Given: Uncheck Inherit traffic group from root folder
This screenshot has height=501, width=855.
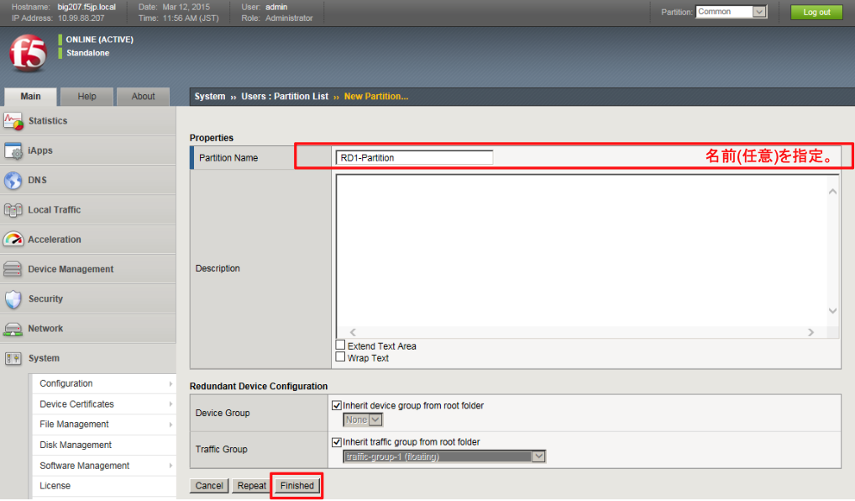Looking at the screenshot, I should click(337, 442).
